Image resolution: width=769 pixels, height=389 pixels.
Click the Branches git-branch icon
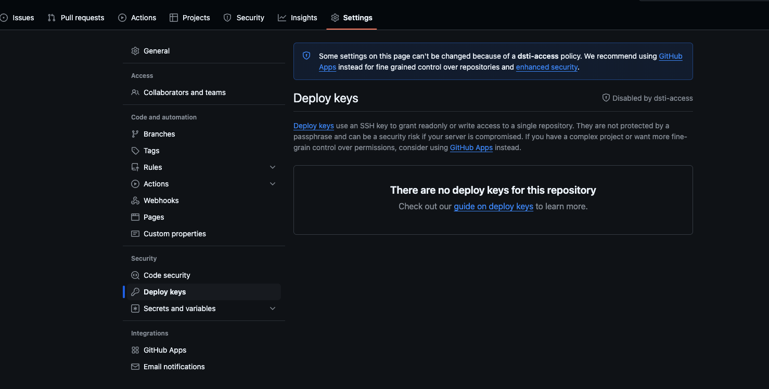pyautogui.click(x=135, y=134)
